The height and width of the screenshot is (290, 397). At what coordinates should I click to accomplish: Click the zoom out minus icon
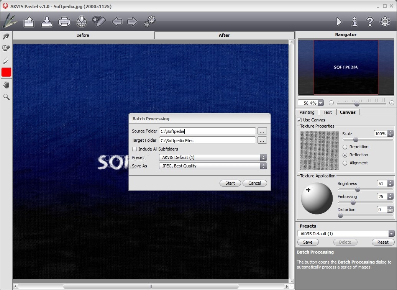pyautogui.click(x=331, y=103)
